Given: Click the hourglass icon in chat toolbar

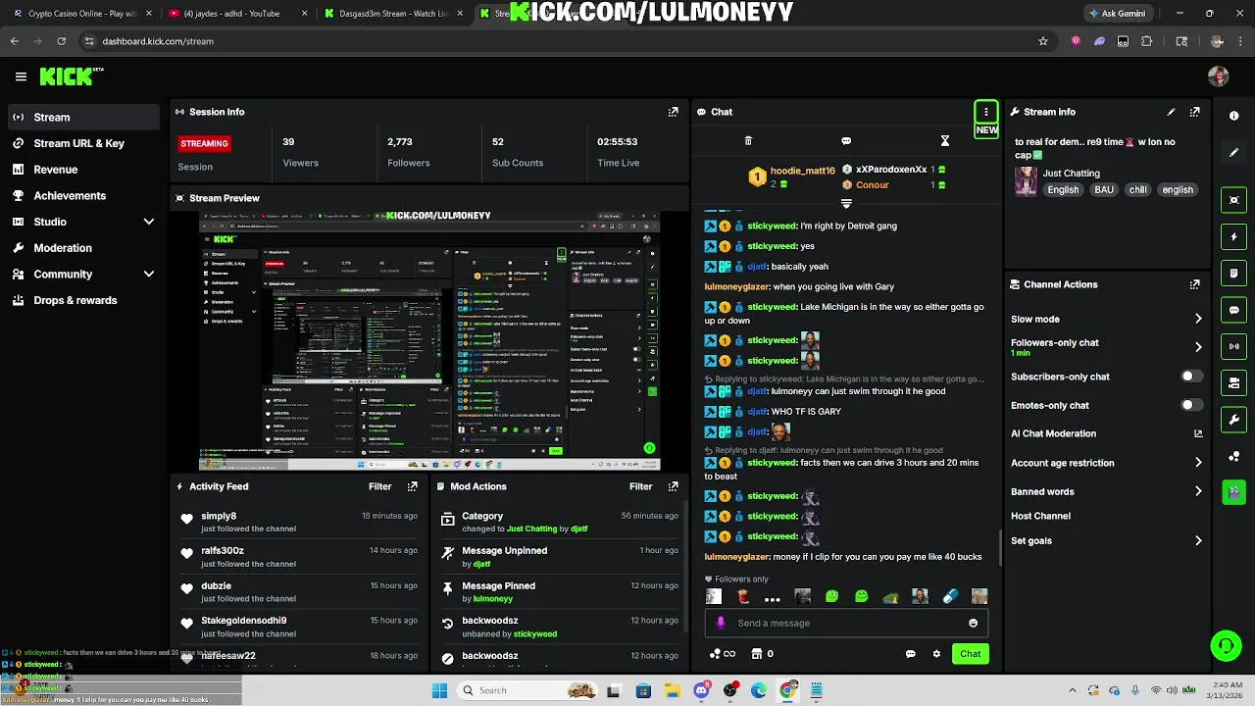Looking at the screenshot, I should point(945,141).
